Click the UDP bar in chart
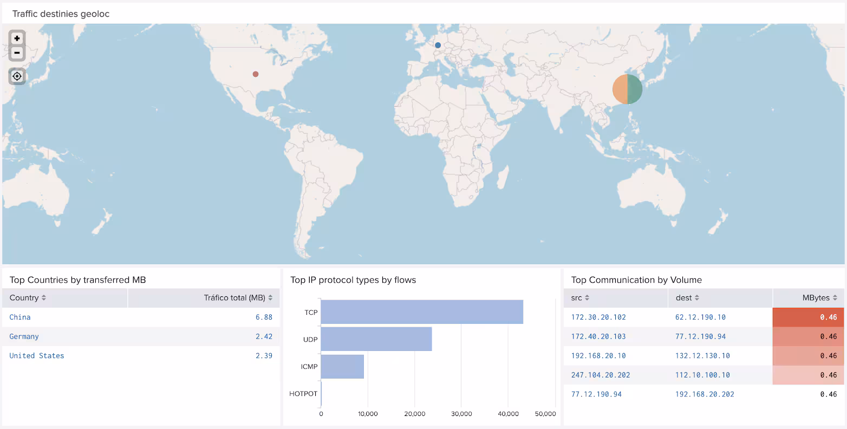Image resolution: width=847 pixels, height=429 pixels. [x=376, y=339]
